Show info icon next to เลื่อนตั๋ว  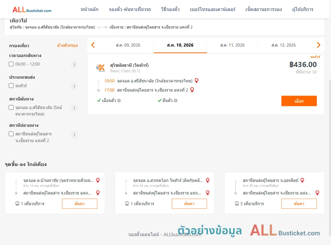tap(119, 101)
